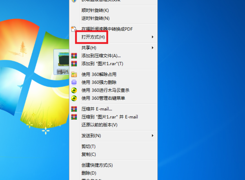Click WinRAR icon beside 添加到压缩文件(A)
This screenshot has height=180, width=245.
pyautogui.click(x=74, y=56)
